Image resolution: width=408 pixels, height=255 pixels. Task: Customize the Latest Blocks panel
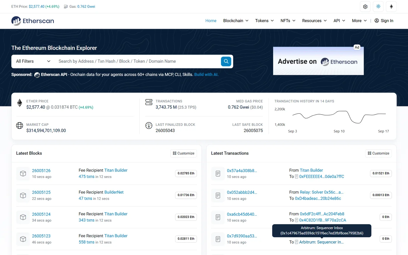click(184, 153)
